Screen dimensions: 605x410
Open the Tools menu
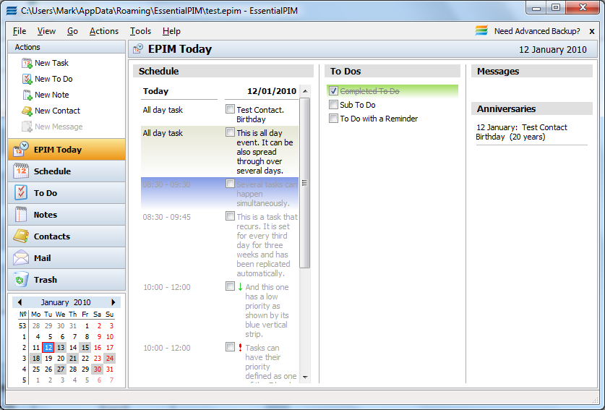click(x=140, y=31)
